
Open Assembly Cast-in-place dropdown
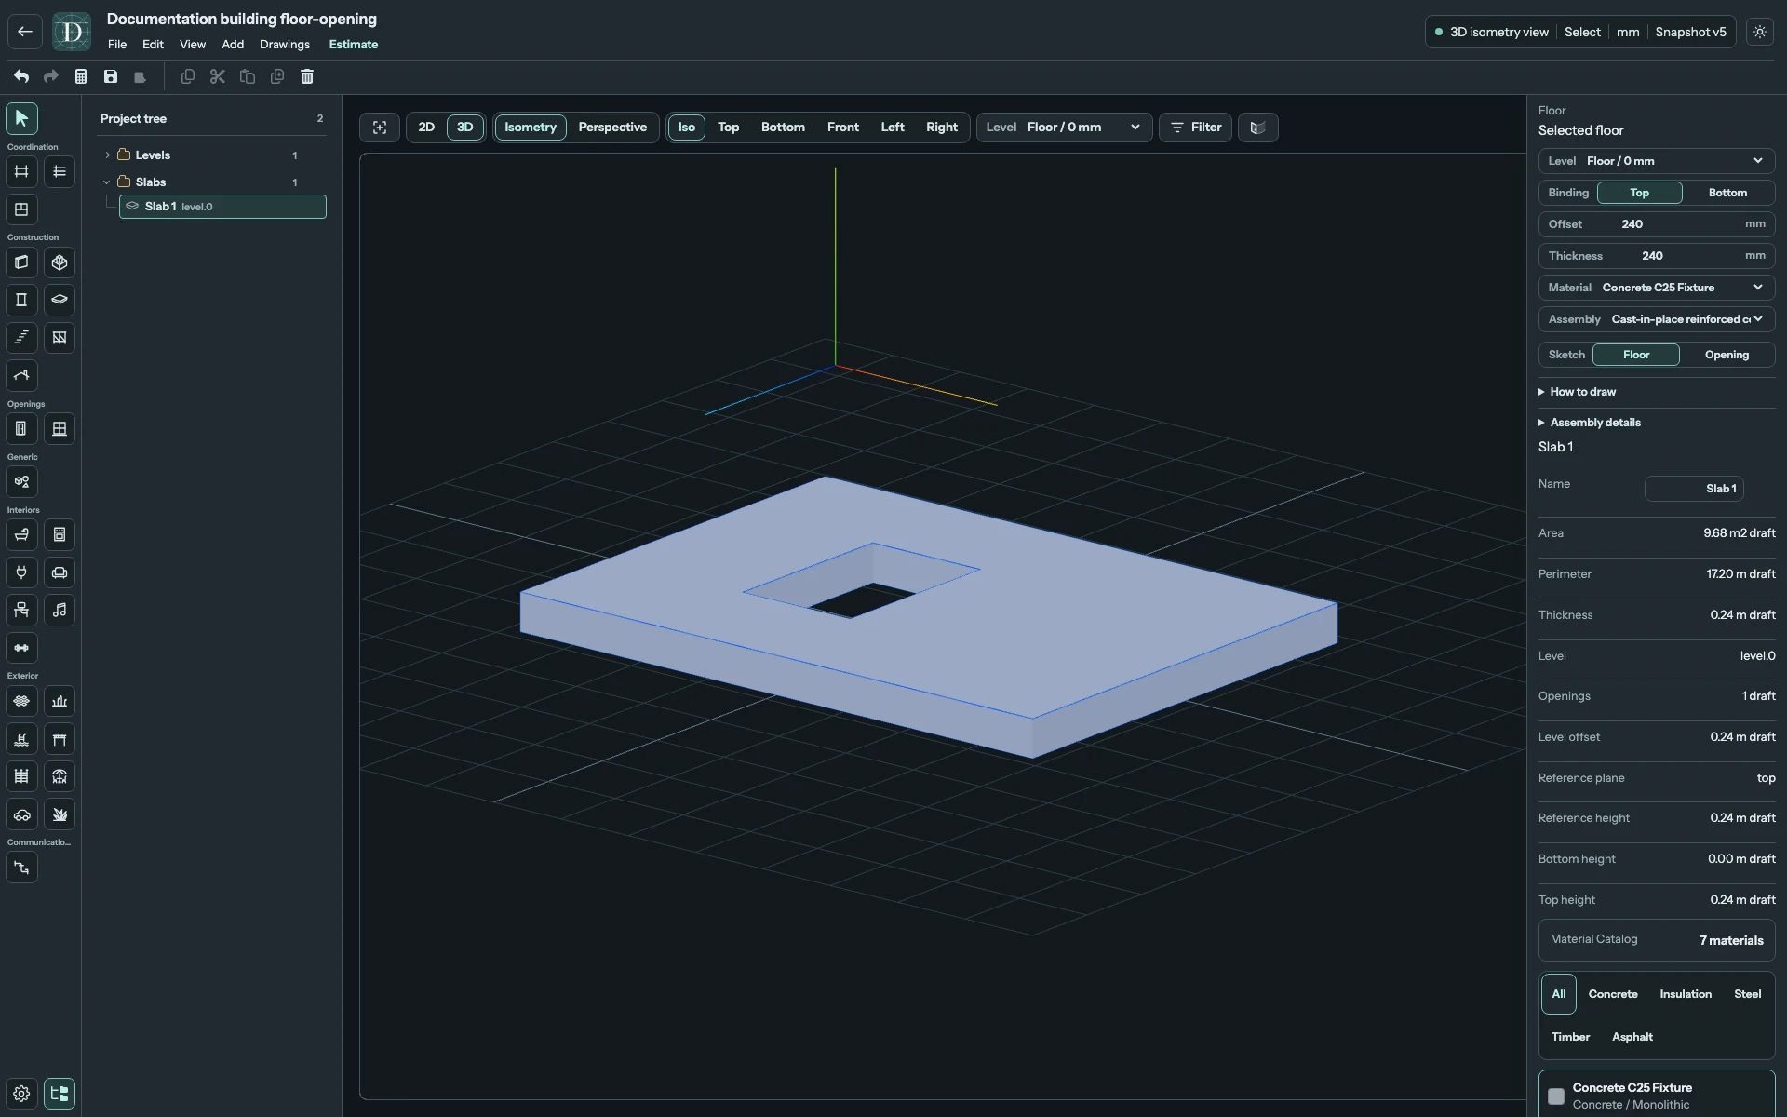tap(1657, 319)
